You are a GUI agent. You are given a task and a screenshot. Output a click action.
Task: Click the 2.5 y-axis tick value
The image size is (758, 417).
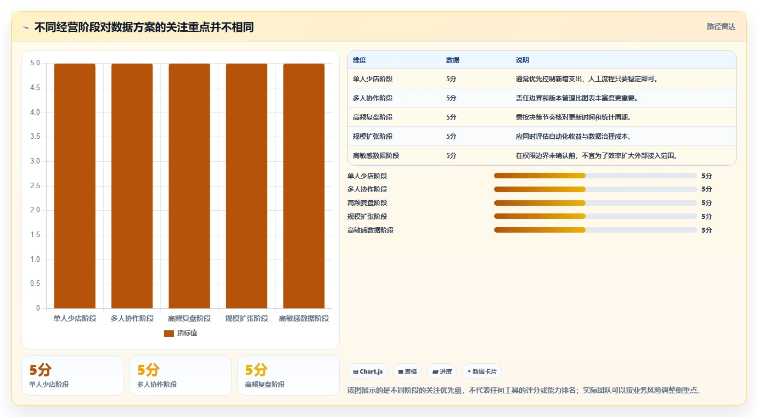click(x=35, y=186)
